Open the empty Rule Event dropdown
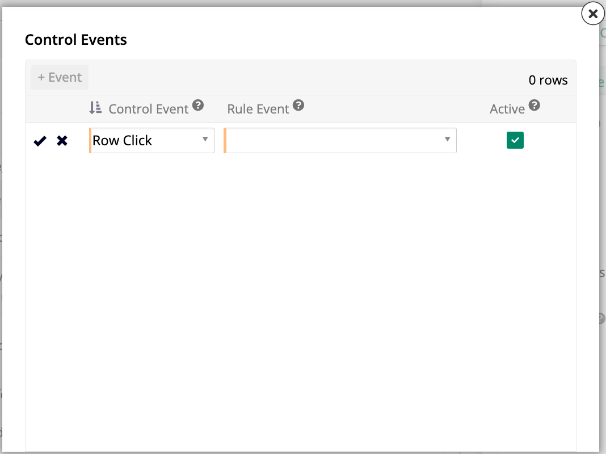606x454 pixels. pyautogui.click(x=340, y=141)
